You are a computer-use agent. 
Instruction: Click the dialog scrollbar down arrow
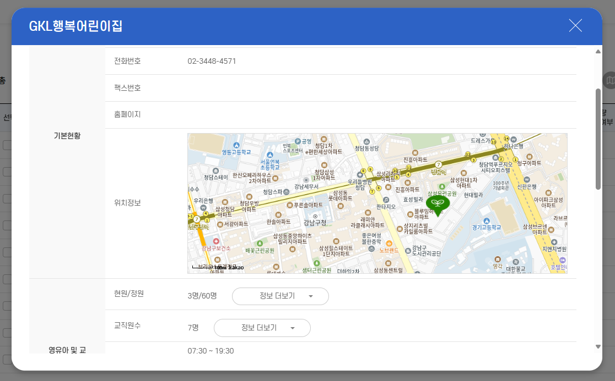pos(598,346)
